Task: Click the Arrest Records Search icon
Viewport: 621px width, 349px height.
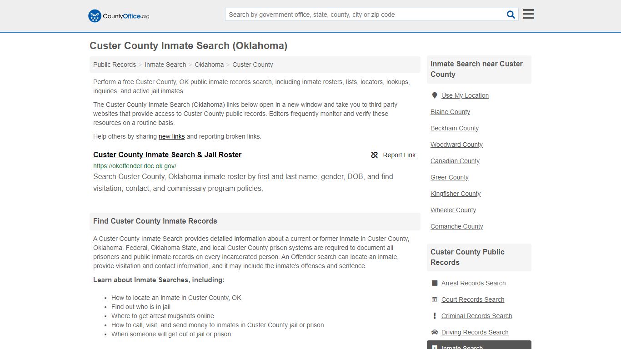Action: point(435,283)
